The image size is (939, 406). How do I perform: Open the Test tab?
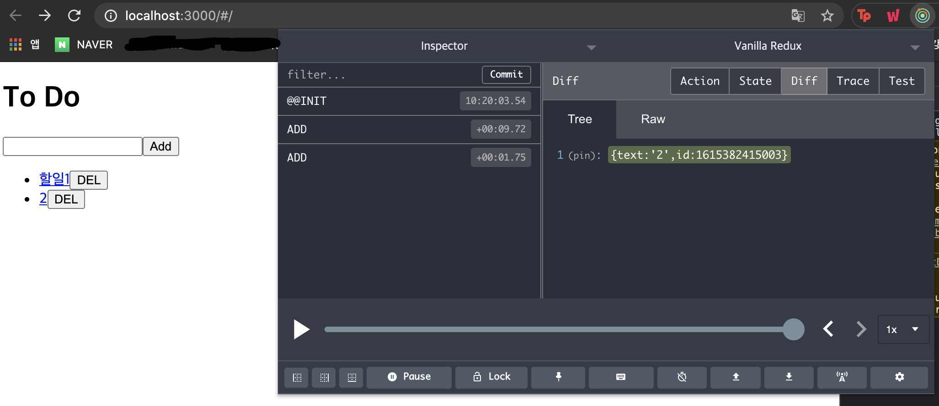[902, 81]
